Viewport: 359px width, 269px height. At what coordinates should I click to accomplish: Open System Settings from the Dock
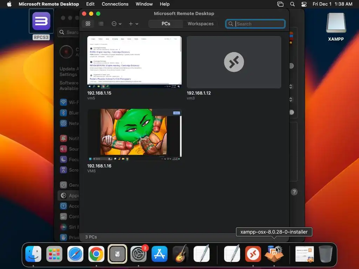click(x=138, y=254)
